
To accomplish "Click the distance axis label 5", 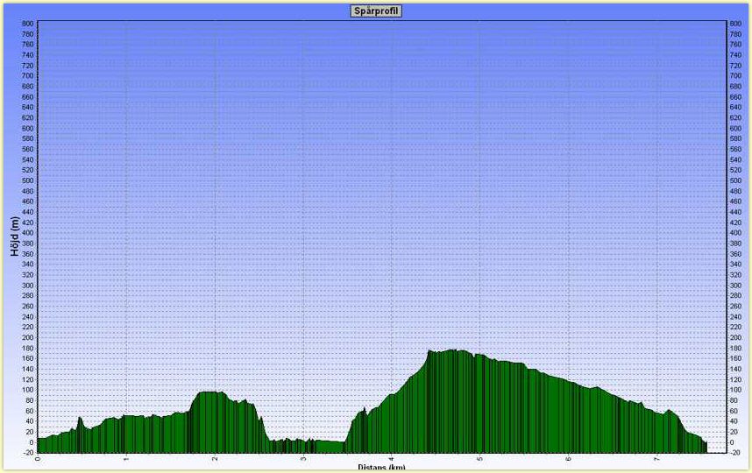I will click(x=479, y=459).
